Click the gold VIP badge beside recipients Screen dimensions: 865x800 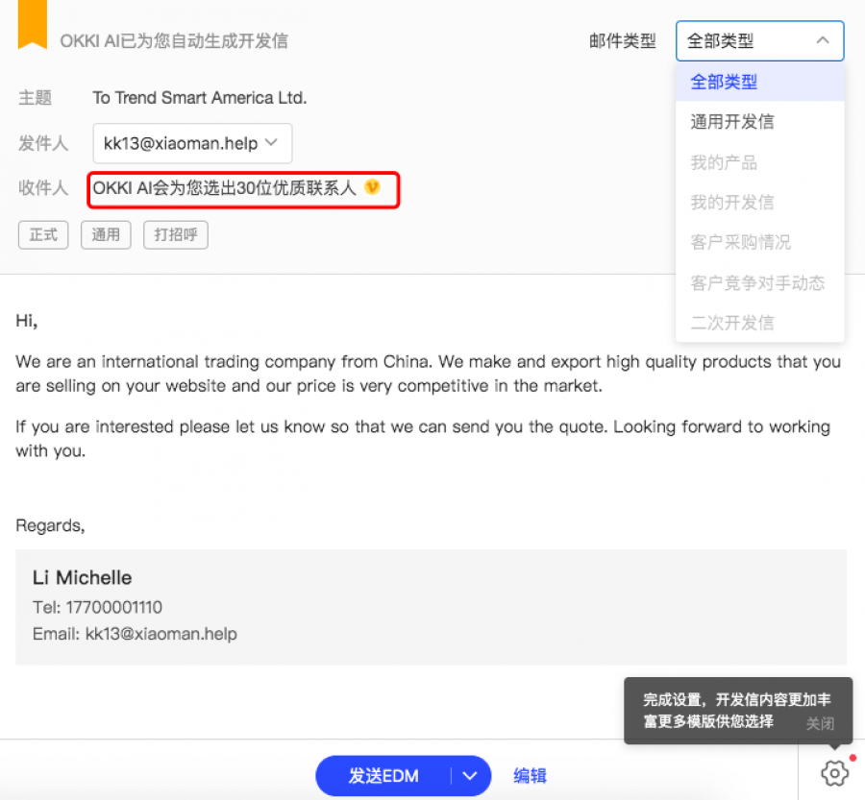pyautogui.click(x=372, y=187)
